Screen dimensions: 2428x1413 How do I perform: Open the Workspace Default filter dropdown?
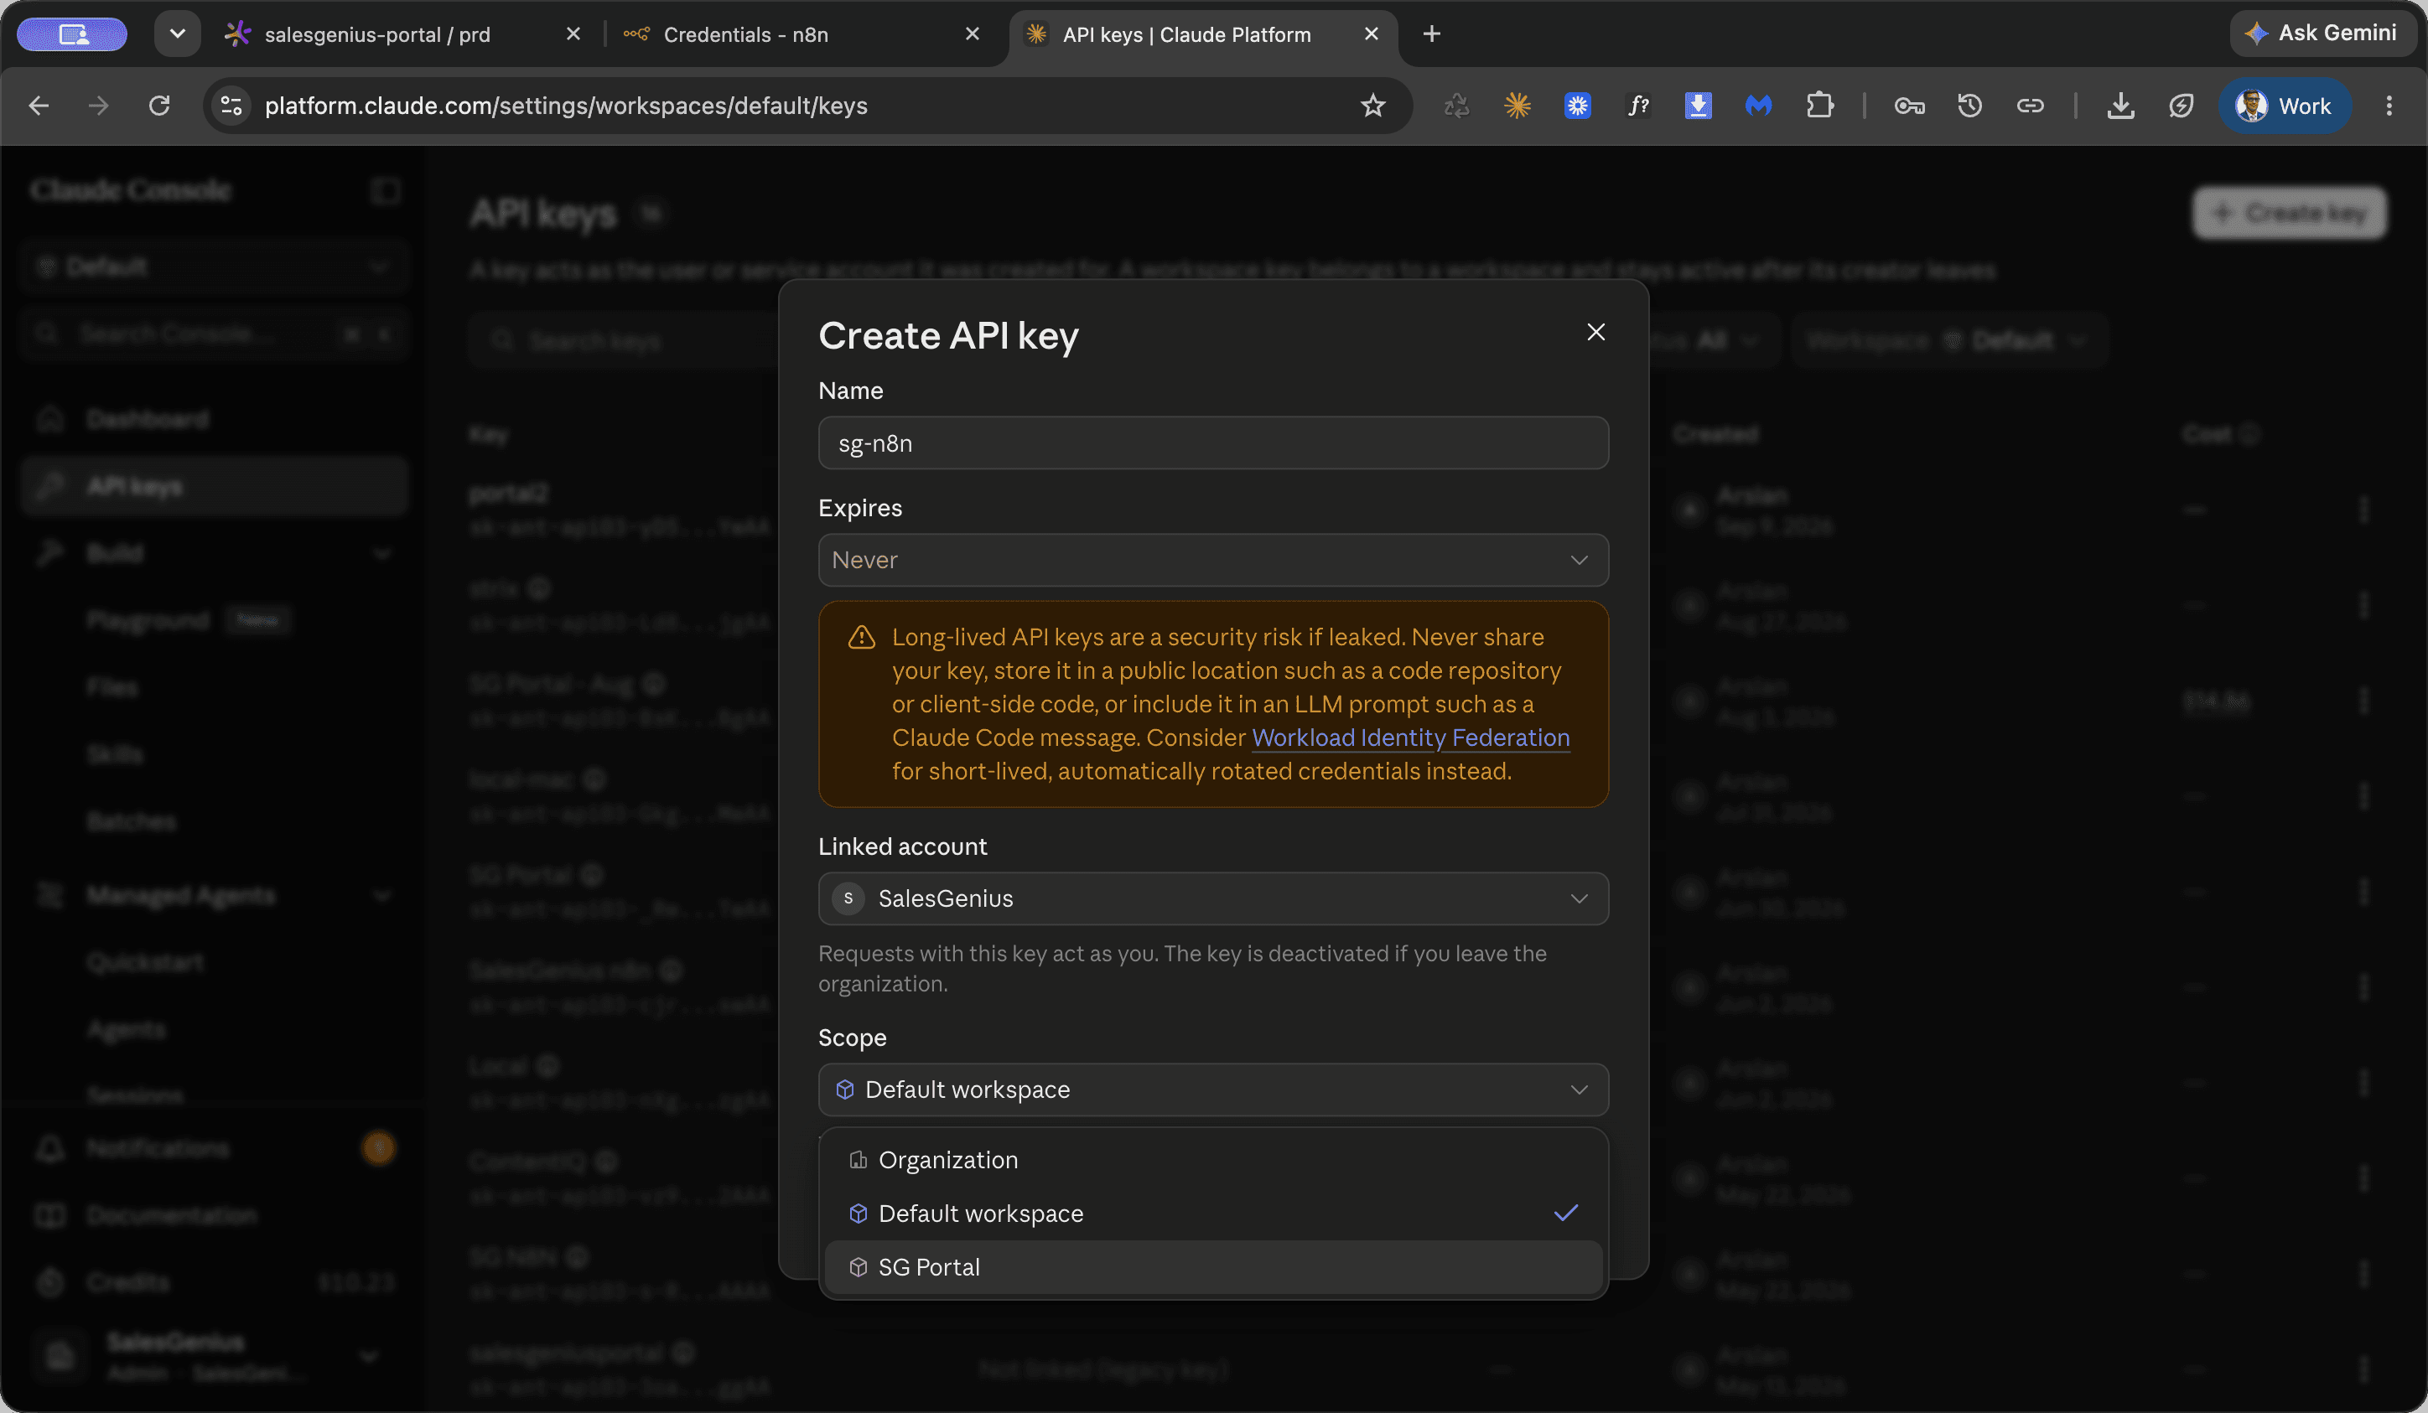1948,340
